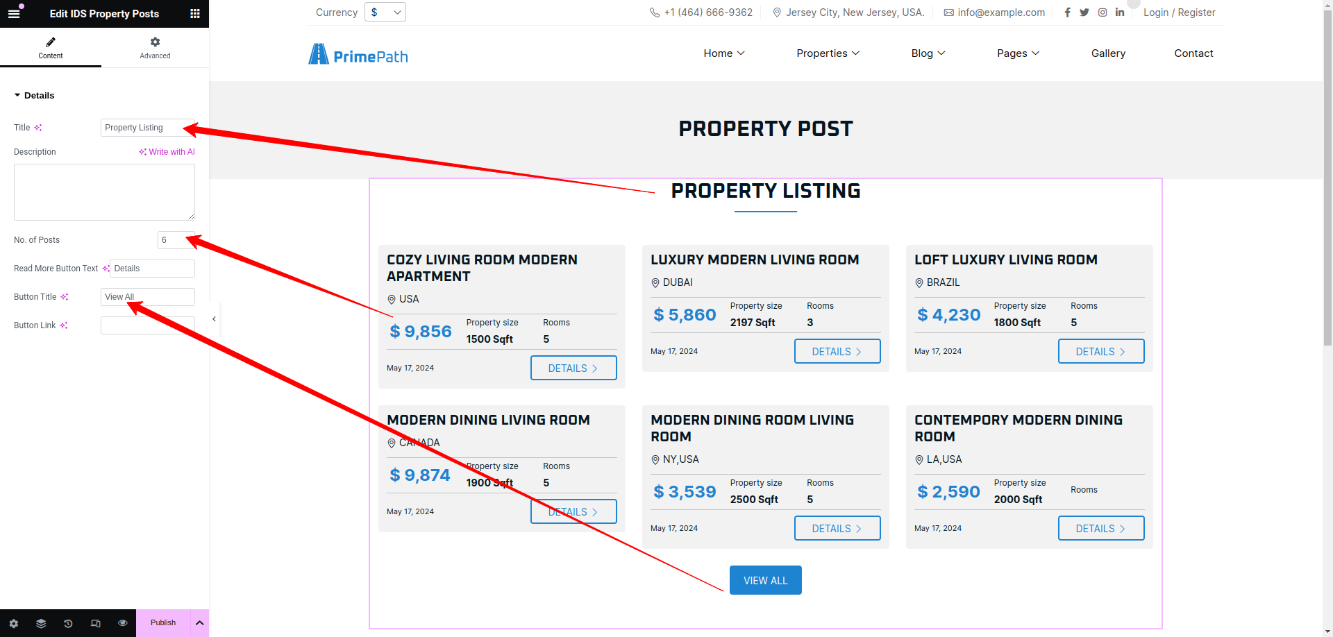The height and width of the screenshot is (637, 1333).
Task: Select the Property Listing heading
Action: point(765,191)
